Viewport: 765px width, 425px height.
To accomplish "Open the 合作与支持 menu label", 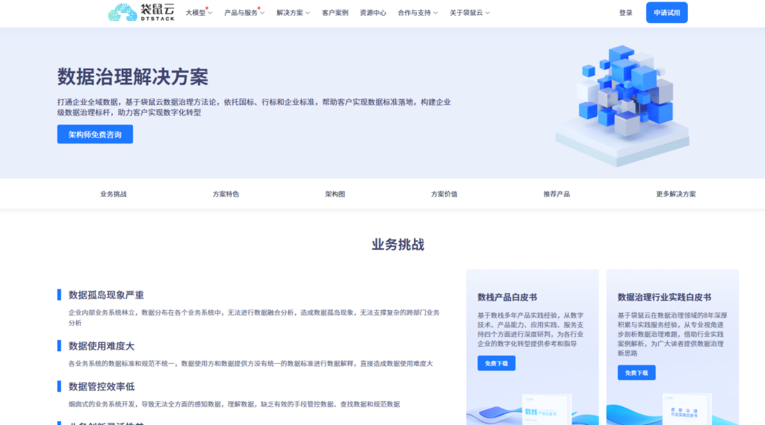I will 414,13.
